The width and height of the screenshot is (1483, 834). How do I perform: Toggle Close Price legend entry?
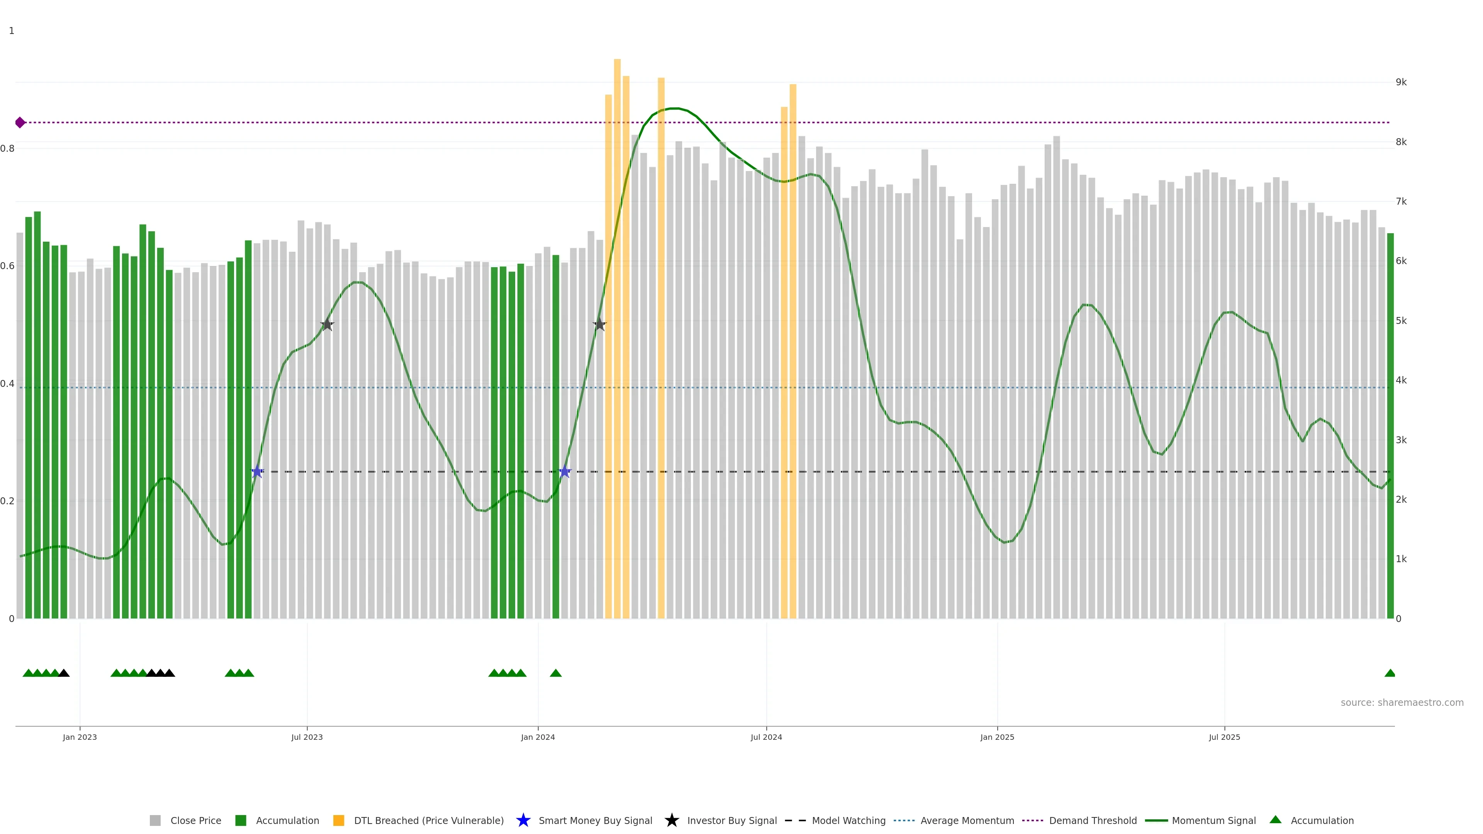(x=195, y=820)
